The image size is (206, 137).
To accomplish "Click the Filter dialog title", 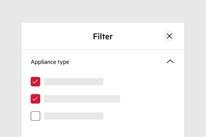I will (x=103, y=36).
